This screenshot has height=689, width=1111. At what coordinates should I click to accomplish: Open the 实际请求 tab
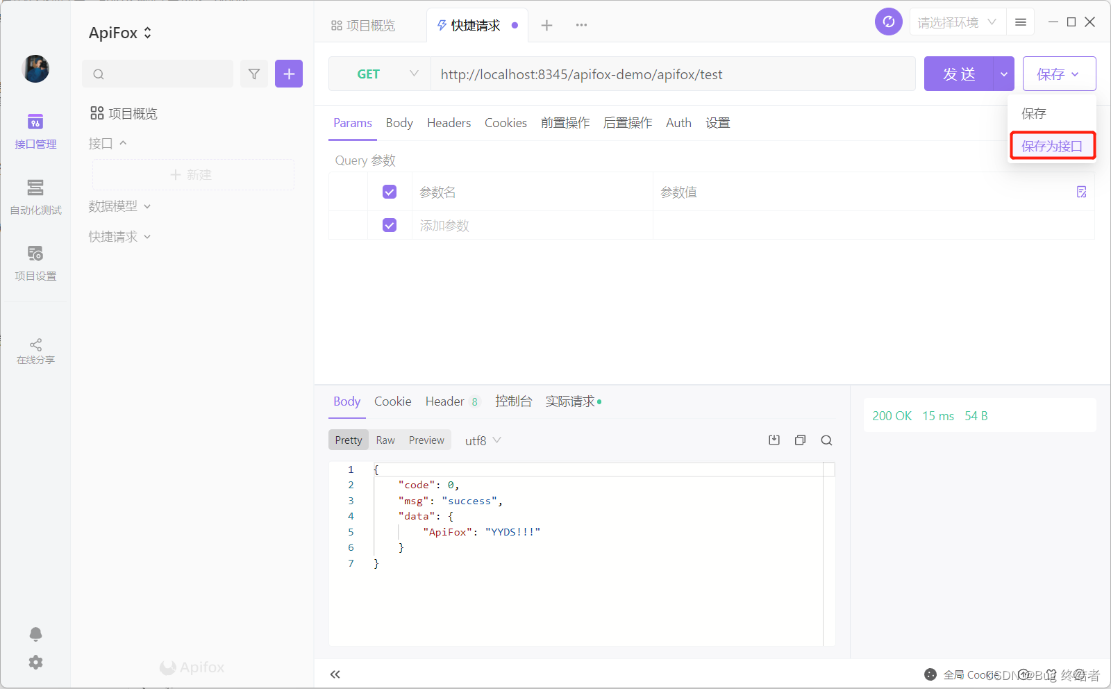pyautogui.click(x=573, y=401)
